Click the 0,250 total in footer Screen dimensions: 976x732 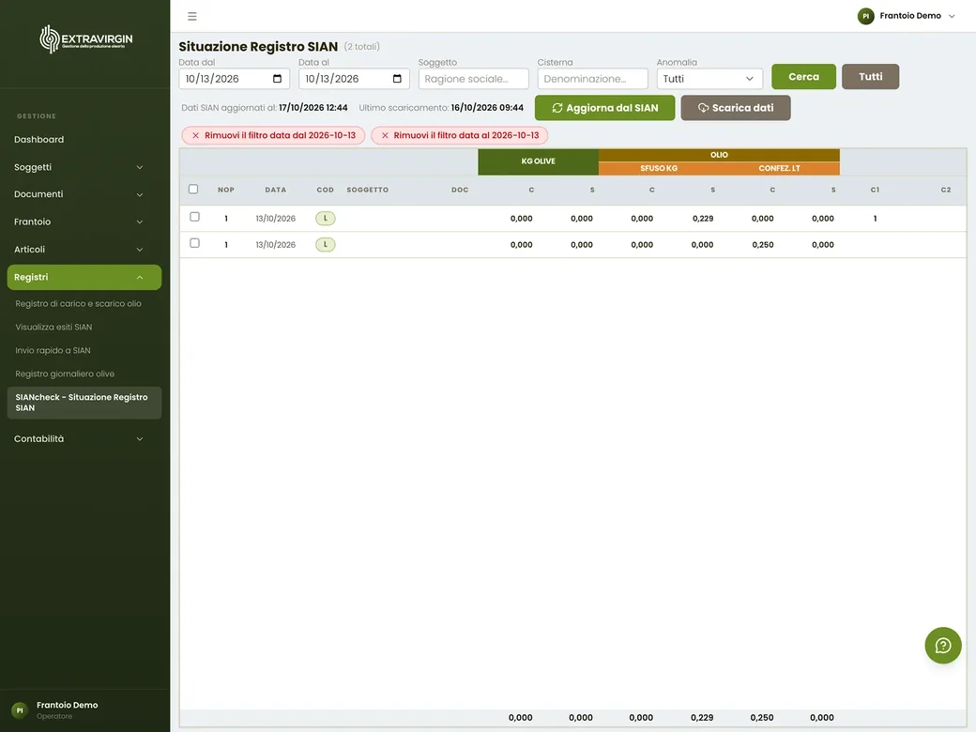[762, 718]
